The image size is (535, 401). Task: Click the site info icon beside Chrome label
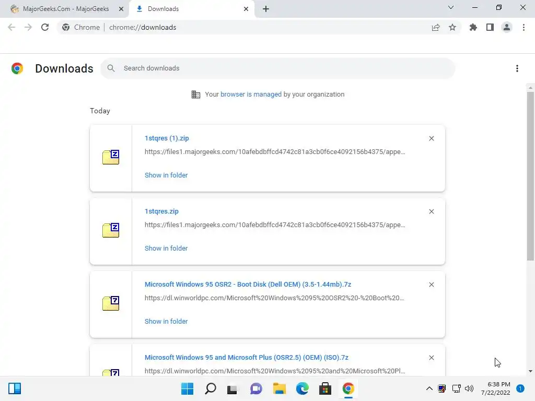[66, 27]
